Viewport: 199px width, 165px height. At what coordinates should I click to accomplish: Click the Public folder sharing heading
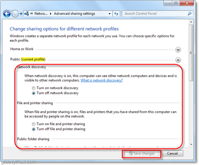33,139
